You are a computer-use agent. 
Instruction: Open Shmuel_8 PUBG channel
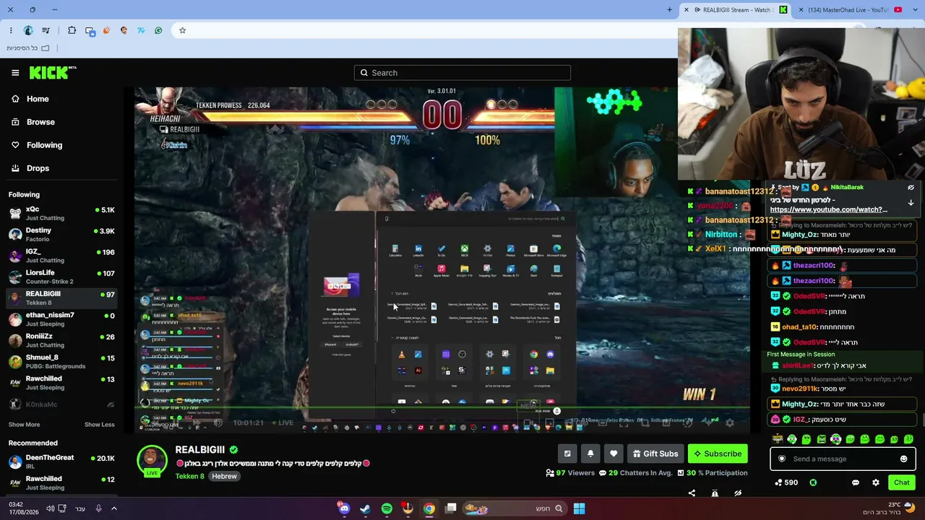pos(61,361)
